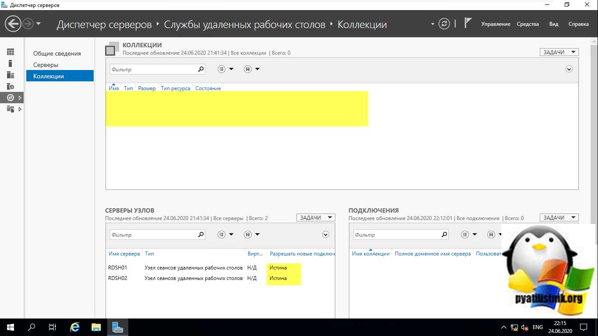Image resolution: width=598 pixels, height=336 pixels.
Task: Open the ЗАДАЧИ dropdown in Серверы узлов
Action: point(315,217)
